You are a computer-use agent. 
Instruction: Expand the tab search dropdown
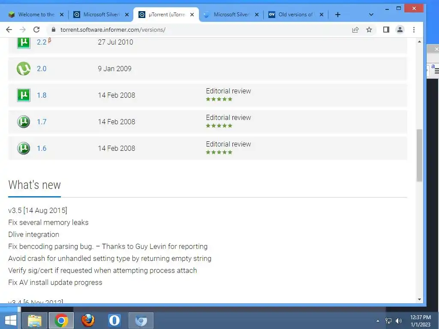click(x=371, y=15)
